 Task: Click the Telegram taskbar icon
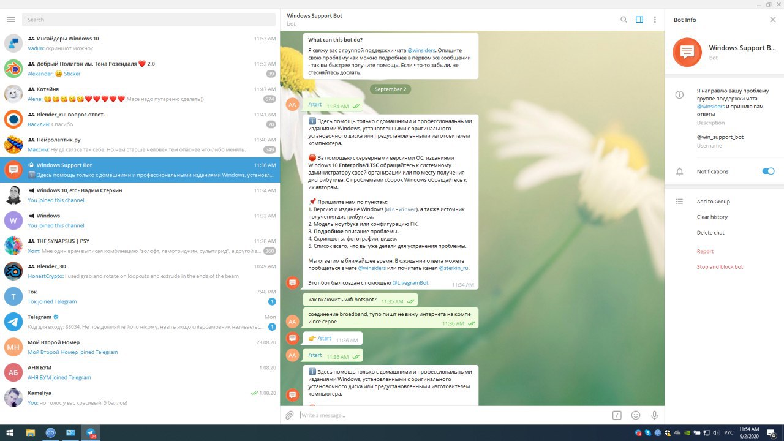(x=91, y=432)
